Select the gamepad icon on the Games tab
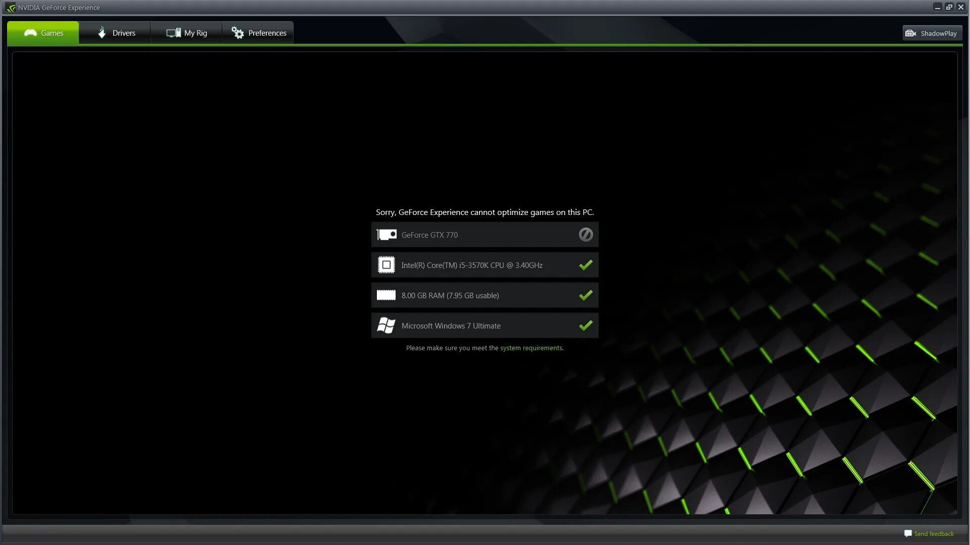 tap(31, 32)
